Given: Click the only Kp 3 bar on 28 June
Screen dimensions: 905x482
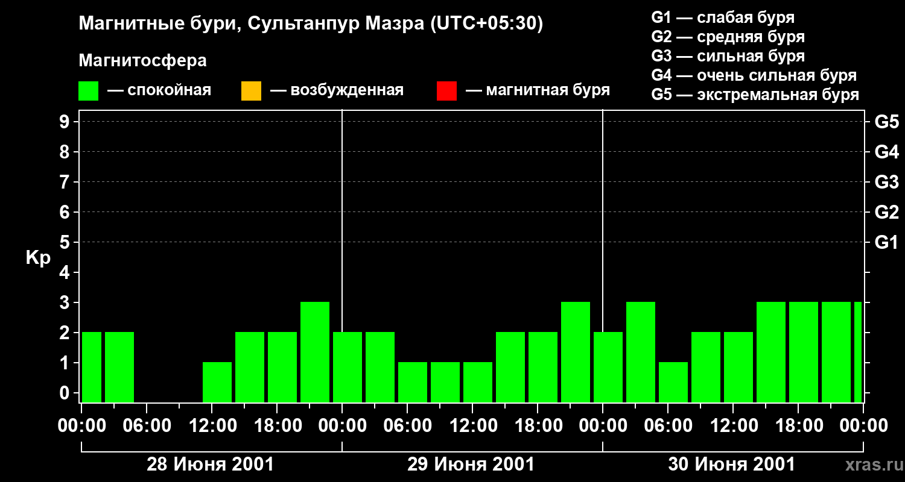Looking at the screenshot, I should [x=315, y=352].
